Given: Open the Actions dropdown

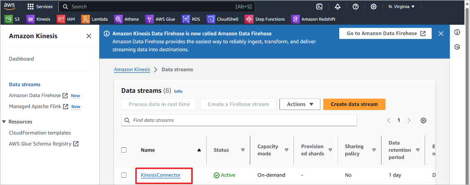Looking at the screenshot, I should tap(300, 104).
